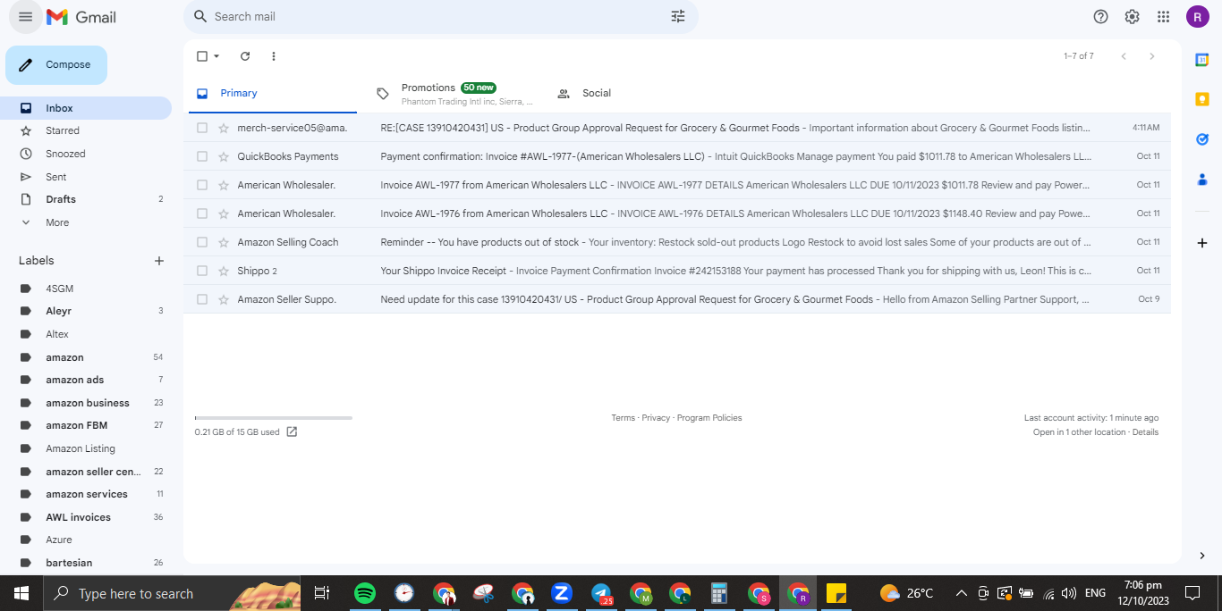The height and width of the screenshot is (611, 1222).
Task: Open Zoom from the taskbar
Action: point(562,593)
